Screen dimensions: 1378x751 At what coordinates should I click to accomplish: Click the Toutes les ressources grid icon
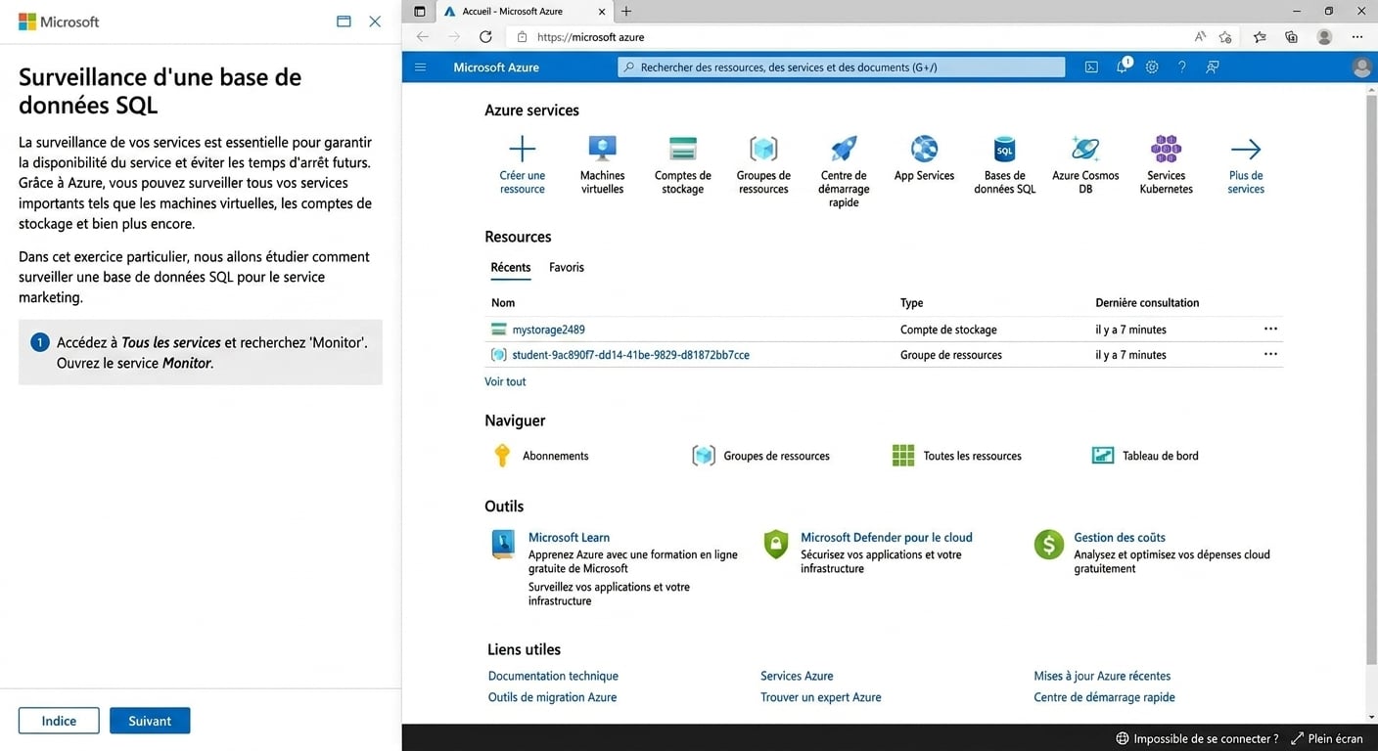pos(903,456)
